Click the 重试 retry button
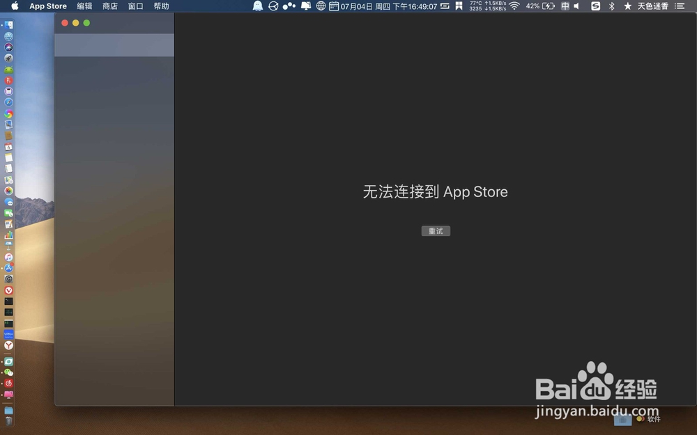697x435 pixels. (436, 231)
